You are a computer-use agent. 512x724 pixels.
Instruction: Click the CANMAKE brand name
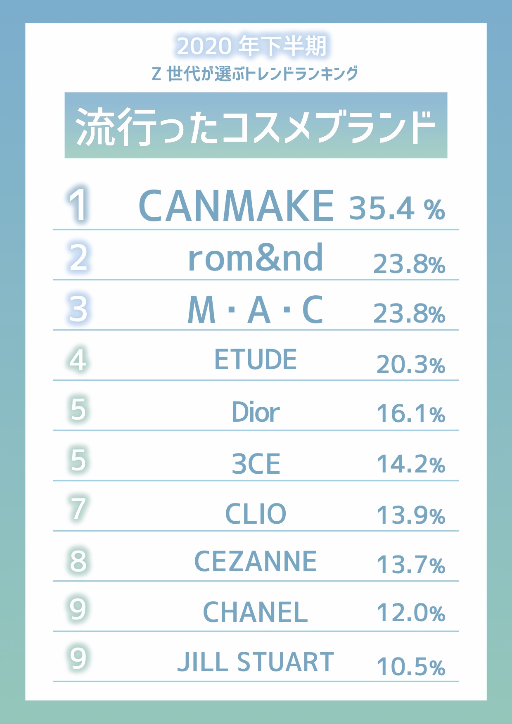click(x=236, y=206)
